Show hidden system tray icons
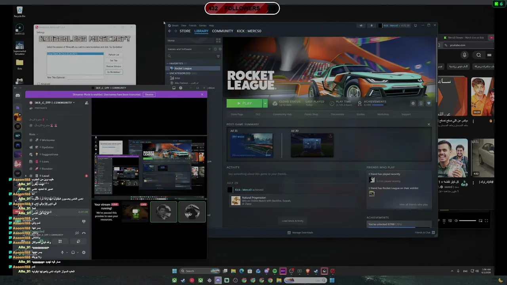The height and width of the screenshot is (285, 507). click(x=452, y=271)
